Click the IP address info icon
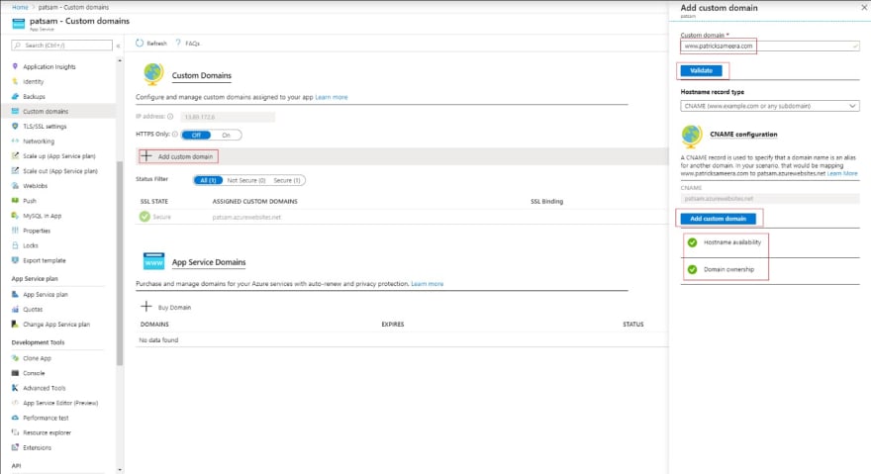Image resolution: width=871 pixels, height=474 pixels. [170, 117]
